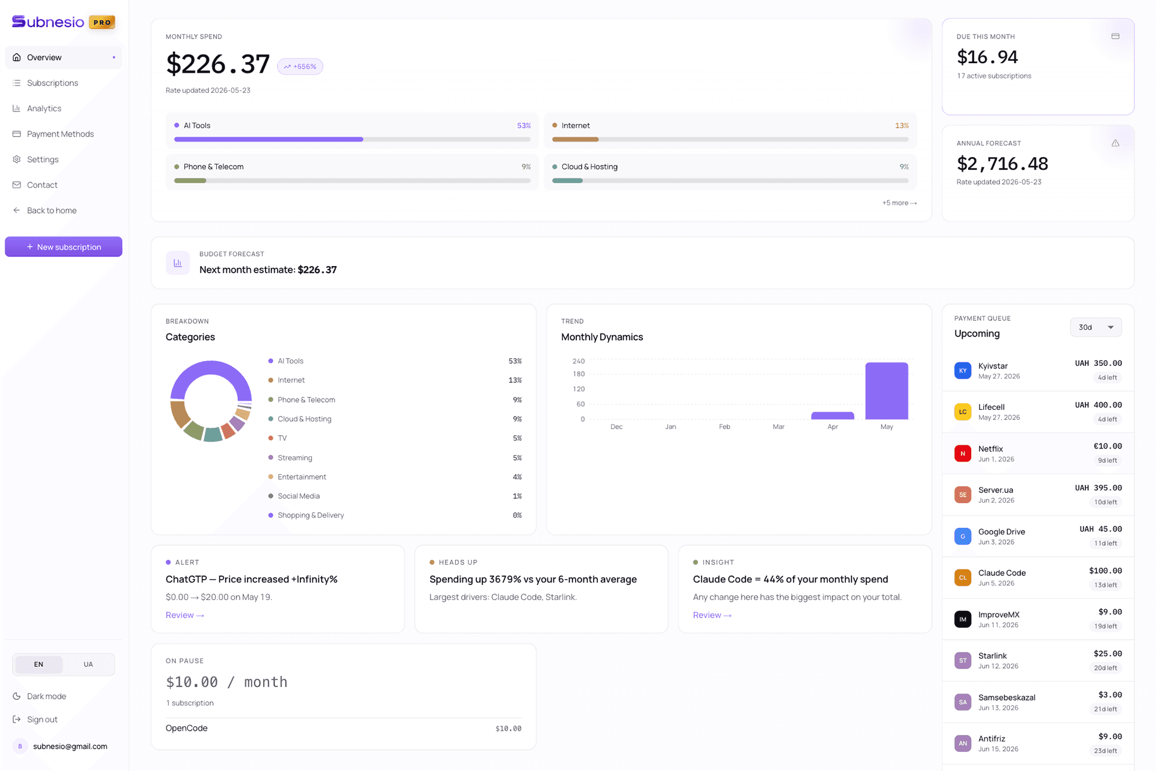Click the Antifriz AN avatar icon
Screen dimensions: 1156x771
[963, 744]
